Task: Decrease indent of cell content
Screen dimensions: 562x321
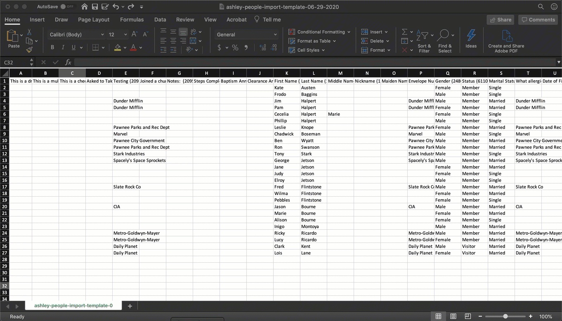Action: (x=163, y=50)
